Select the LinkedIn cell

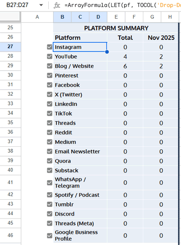pos(80,104)
